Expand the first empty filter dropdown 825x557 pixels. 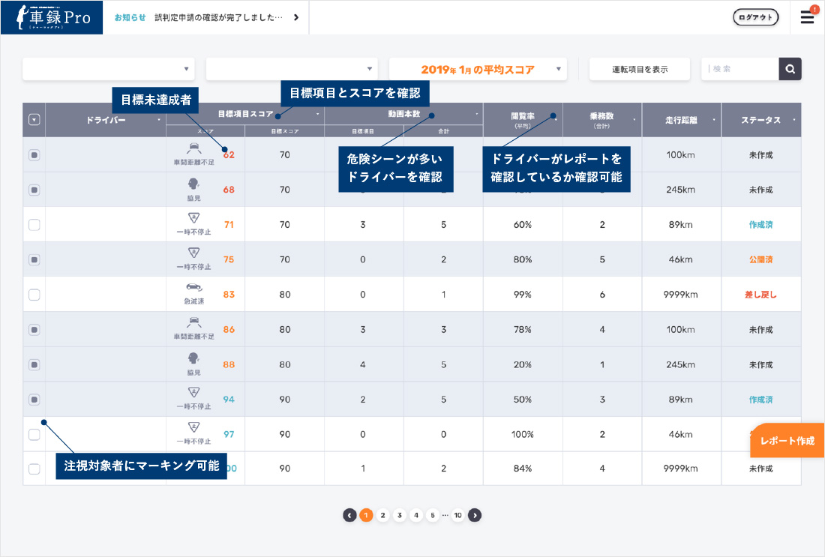[108, 69]
